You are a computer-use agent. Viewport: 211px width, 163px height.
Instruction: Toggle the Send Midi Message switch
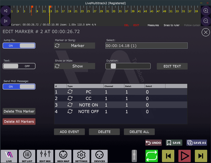click(x=19, y=86)
